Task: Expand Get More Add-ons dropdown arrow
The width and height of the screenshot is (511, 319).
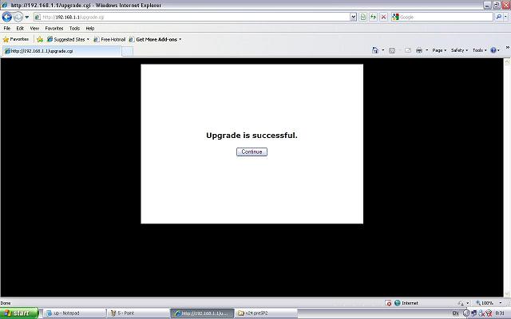Action: 180,39
